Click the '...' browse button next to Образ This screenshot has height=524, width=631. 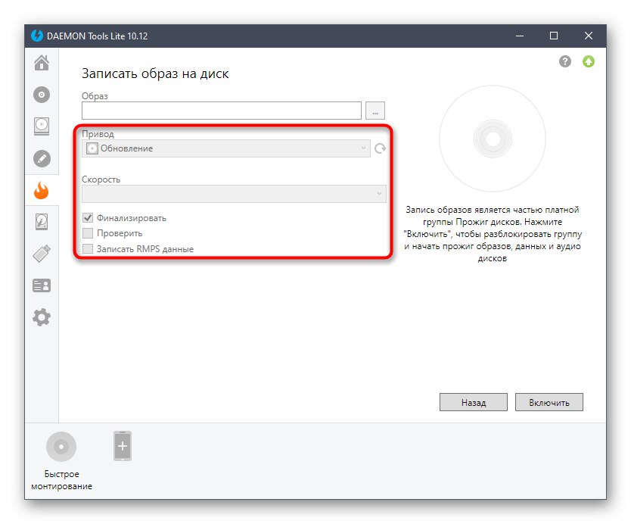coord(375,111)
